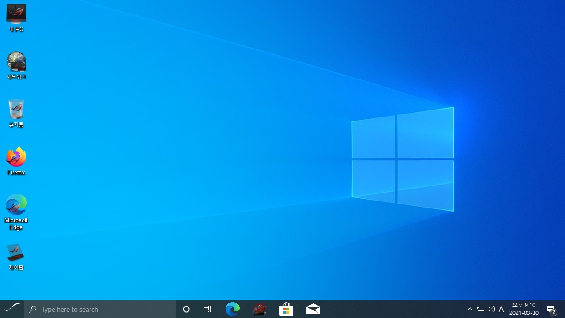
Task: Select the Microsoft Edge desktop shortcut
Action: tap(16, 212)
